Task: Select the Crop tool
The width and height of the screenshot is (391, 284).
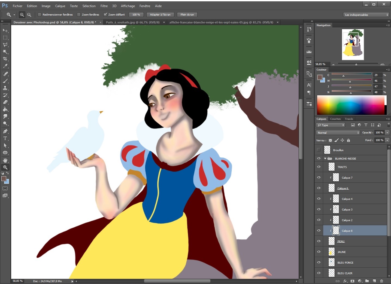Action: [5, 59]
